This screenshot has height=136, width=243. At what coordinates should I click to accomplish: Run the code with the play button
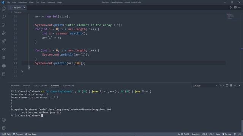231,8
